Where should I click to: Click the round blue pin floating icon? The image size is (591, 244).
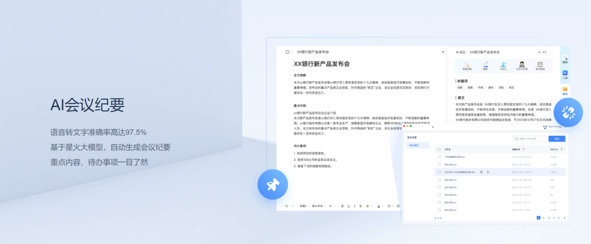click(x=272, y=184)
